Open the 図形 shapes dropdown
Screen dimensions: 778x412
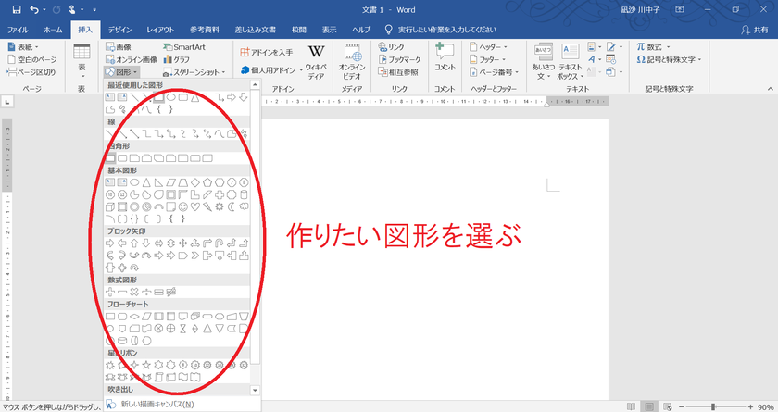point(119,72)
